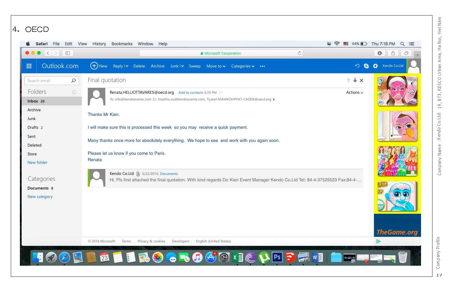Open Outlook settings gear
This screenshot has height=292, width=462.
(375, 66)
